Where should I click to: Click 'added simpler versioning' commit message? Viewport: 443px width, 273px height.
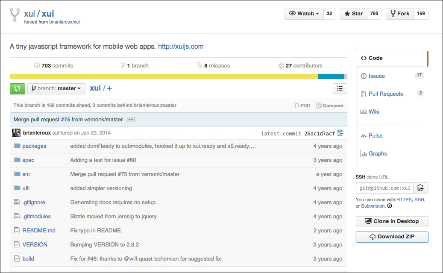101,188
